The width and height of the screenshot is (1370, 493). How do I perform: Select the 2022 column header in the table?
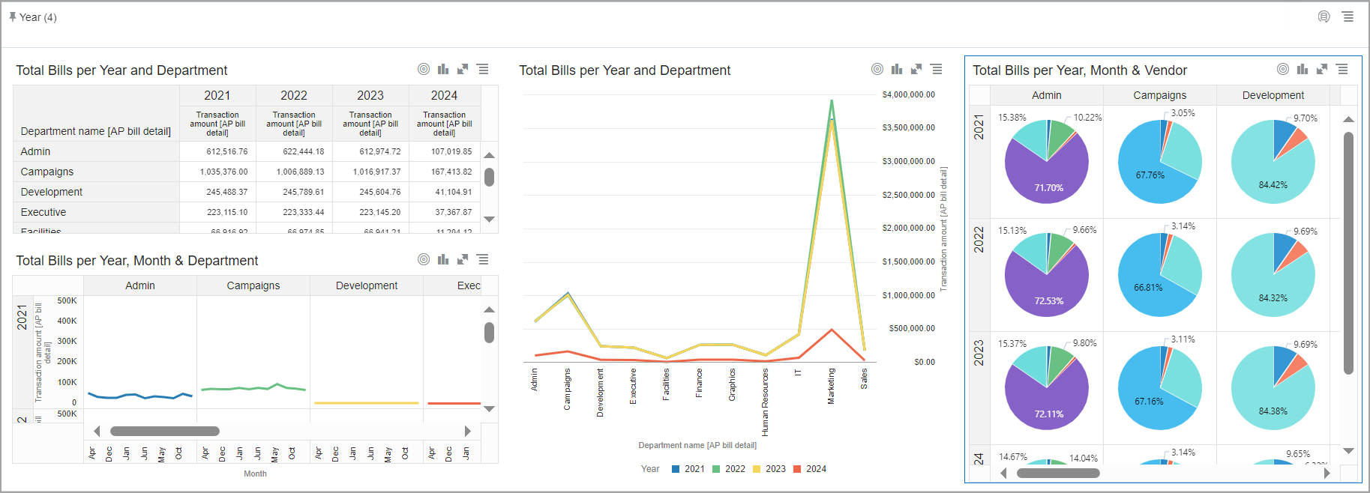click(x=294, y=95)
